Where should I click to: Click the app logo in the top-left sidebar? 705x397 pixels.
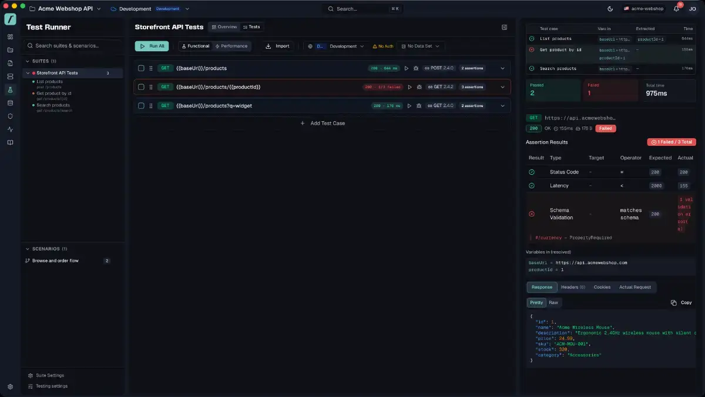pos(10,19)
